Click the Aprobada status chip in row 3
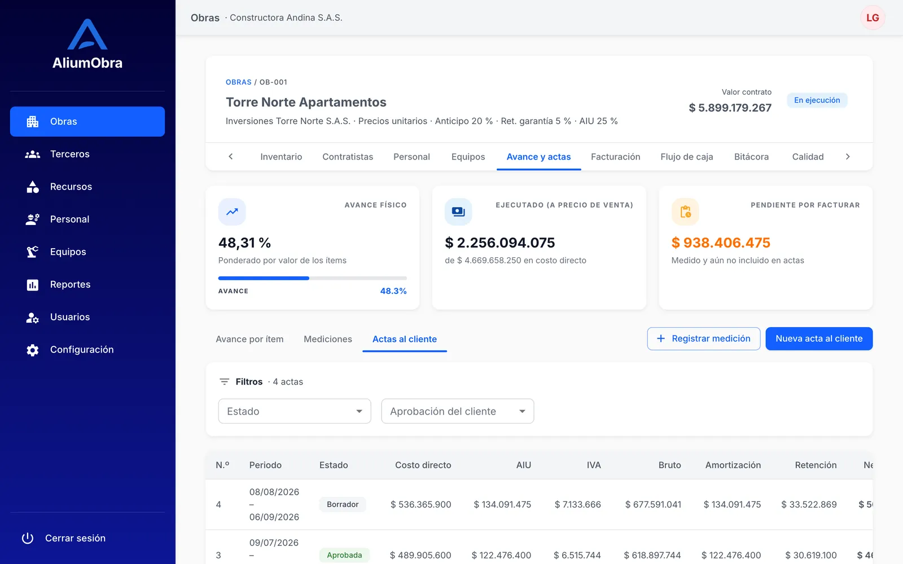The image size is (903, 564). point(344,555)
